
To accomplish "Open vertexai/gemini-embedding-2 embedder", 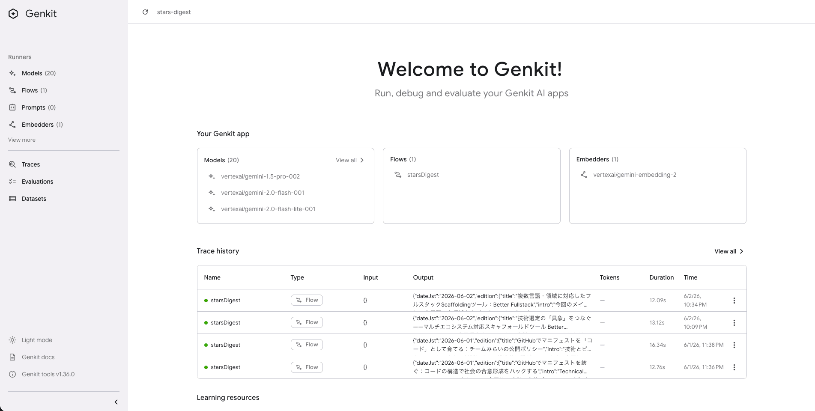I will point(635,175).
